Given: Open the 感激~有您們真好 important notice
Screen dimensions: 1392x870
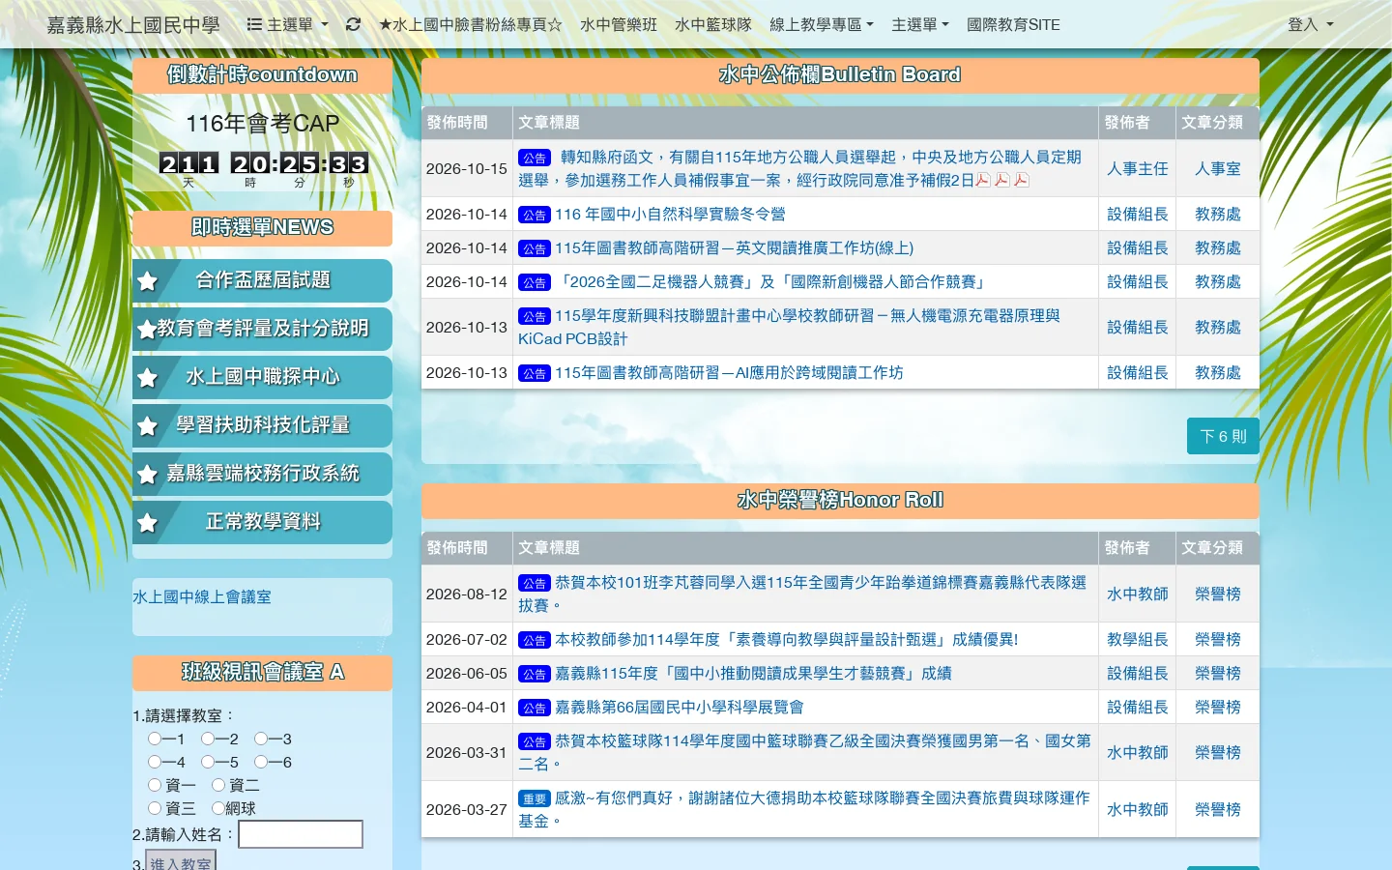Looking at the screenshot, I should coord(804,809).
